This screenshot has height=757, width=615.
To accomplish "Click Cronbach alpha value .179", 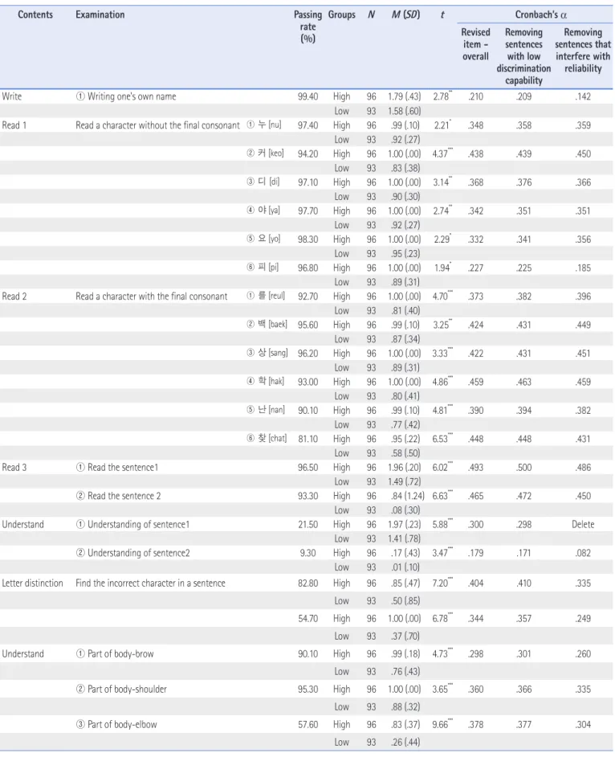I will pos(475,553).
